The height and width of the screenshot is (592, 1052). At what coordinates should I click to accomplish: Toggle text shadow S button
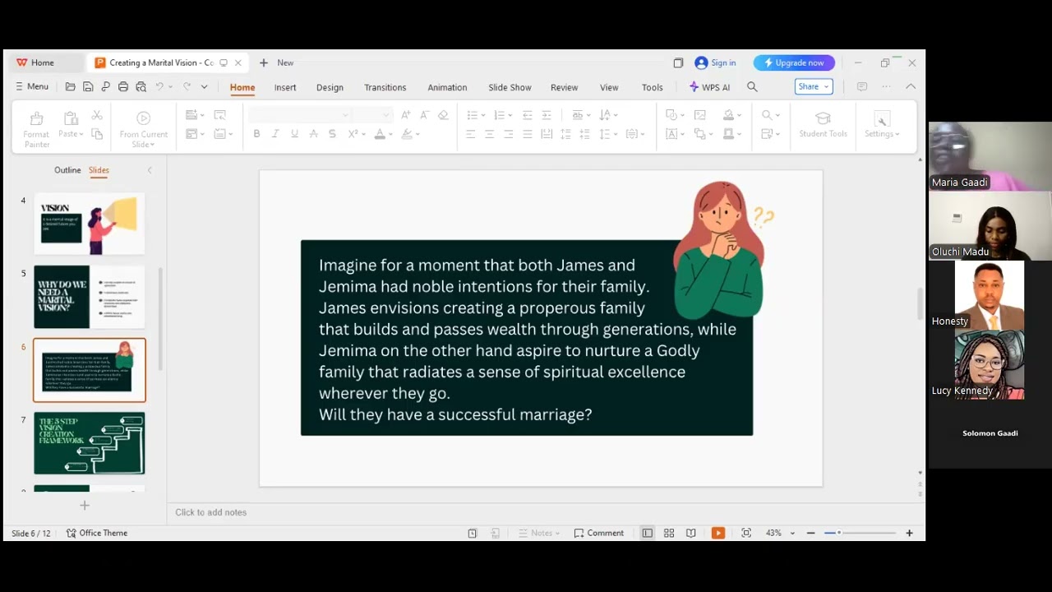point(332,134)
